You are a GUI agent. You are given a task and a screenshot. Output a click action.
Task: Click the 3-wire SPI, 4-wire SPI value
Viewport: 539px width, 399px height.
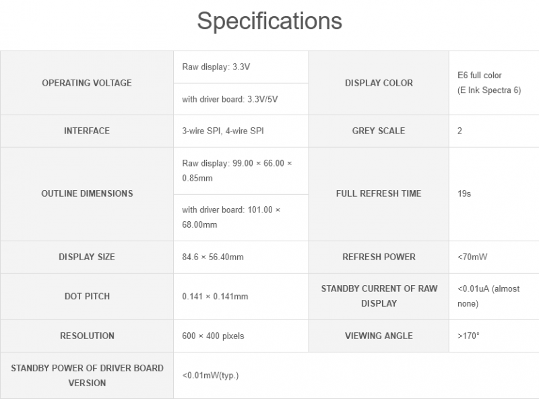pos(223,131)
